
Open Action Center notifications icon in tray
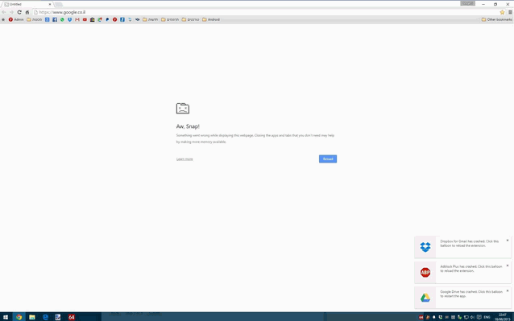coord(479,317)
